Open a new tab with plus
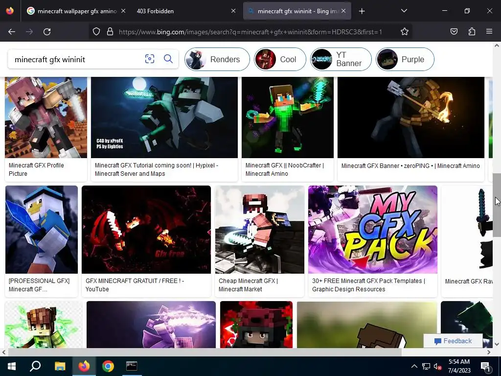This screenshot has height=376, width=501. coord(362,11)
